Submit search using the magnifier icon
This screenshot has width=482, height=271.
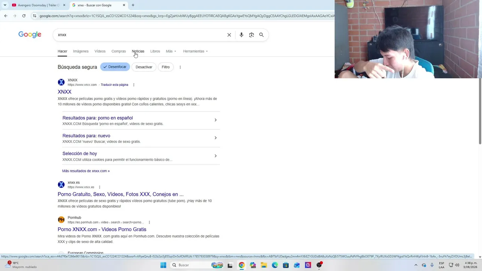(x=261, y=35)
